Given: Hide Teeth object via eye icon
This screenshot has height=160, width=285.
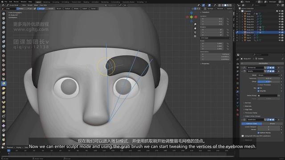Looking at the screenshot, I should pyautogui.click(x=280, y=40).
